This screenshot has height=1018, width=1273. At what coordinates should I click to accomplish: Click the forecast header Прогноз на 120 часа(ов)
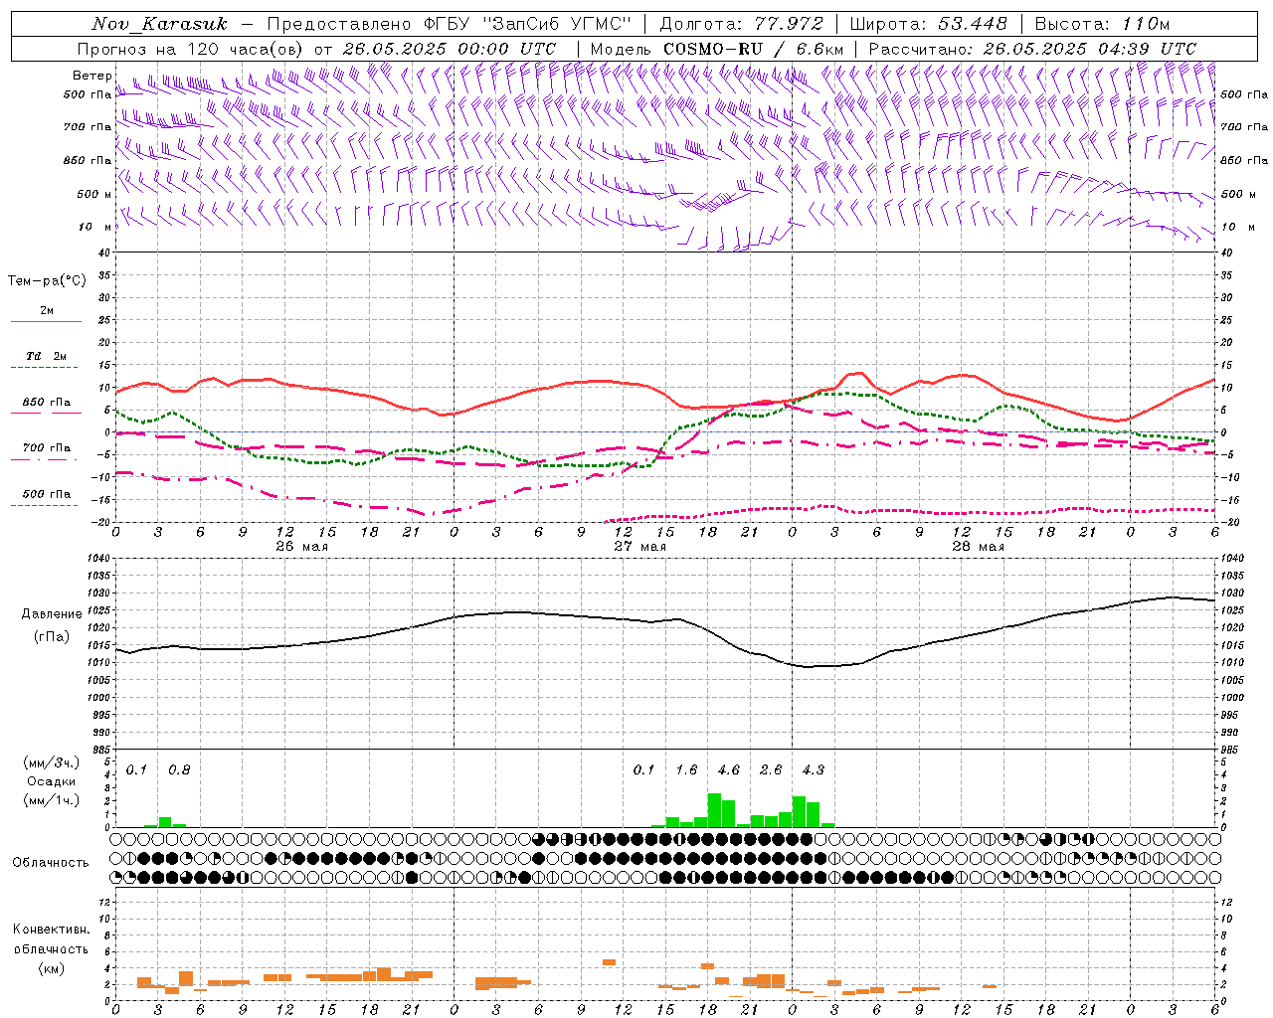click(x=192, y=49)
